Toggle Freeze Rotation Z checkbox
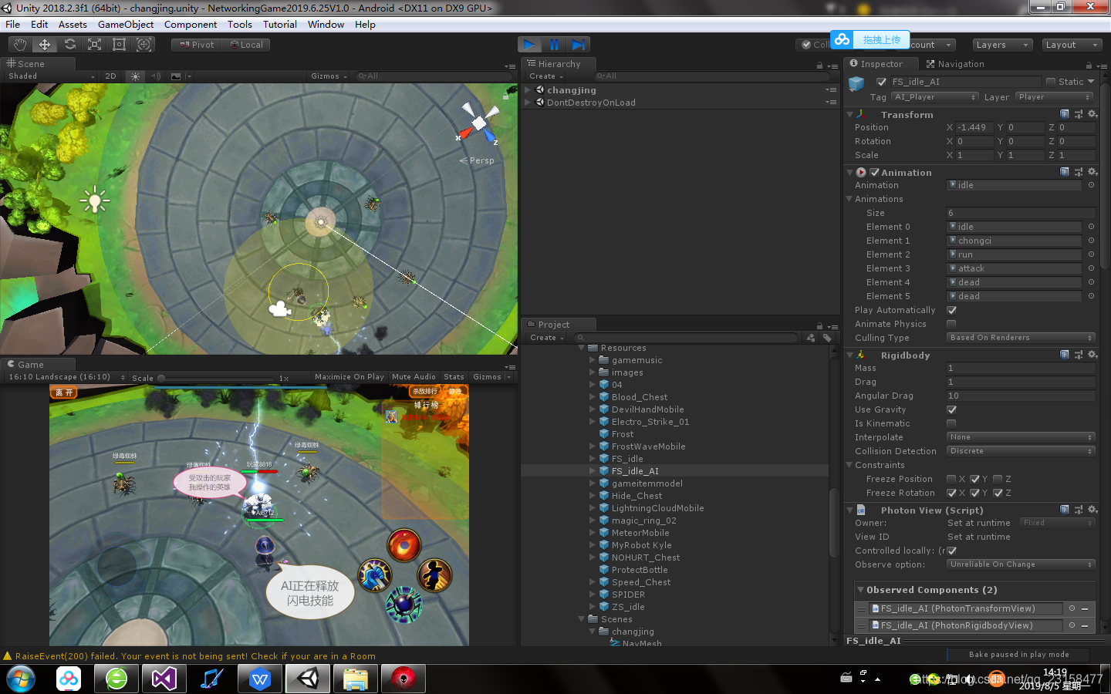The height and width of the screenshot is (694, 1111). point(998,493)
